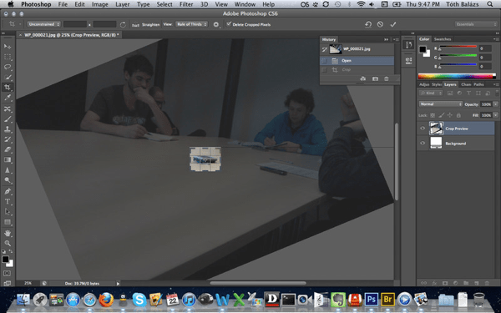Set history brush source on Crop state
501x313 pixels.
tap(324, 69)
